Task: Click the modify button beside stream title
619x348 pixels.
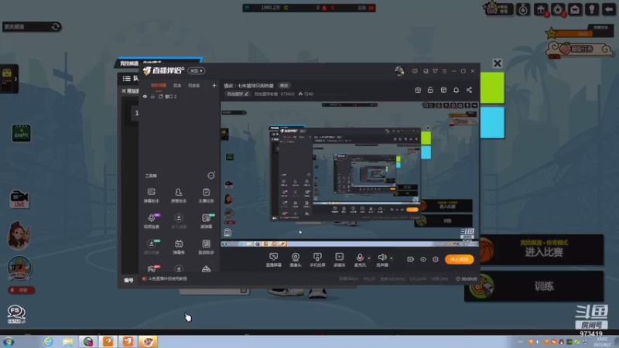Action: click(284, 86)
